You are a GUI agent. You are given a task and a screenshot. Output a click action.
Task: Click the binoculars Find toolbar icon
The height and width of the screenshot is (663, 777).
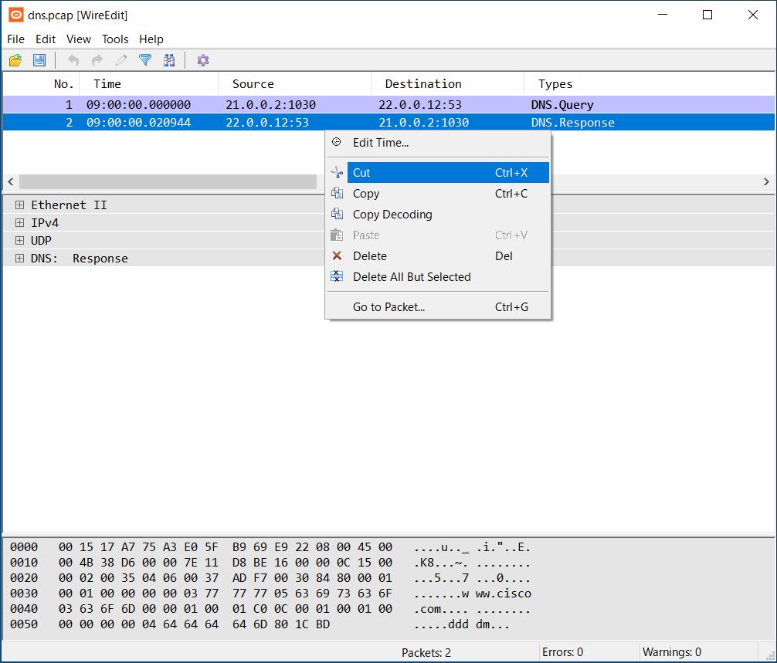[x=169, y=60]
